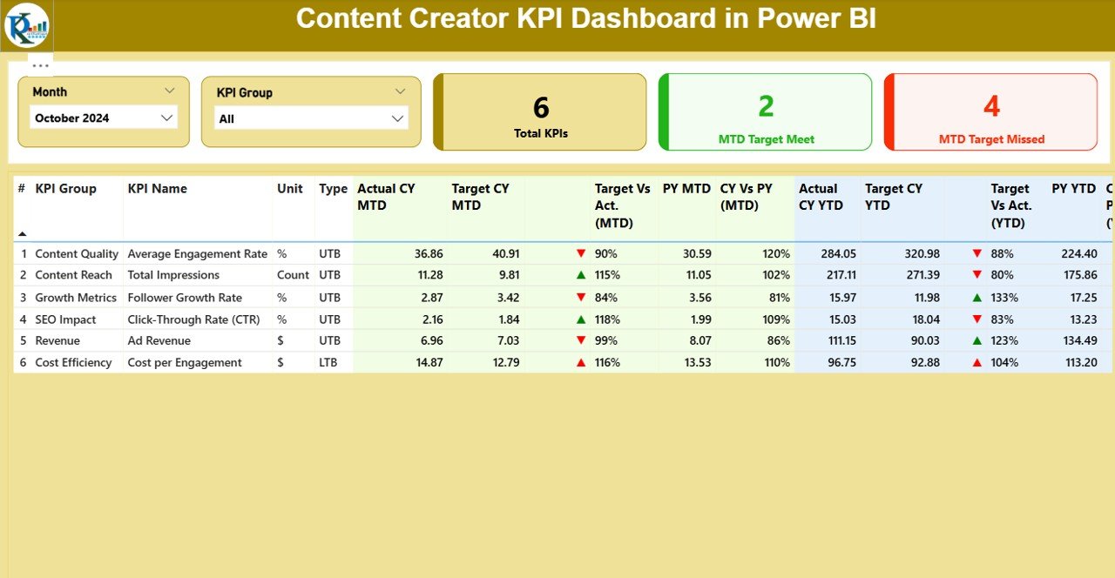Click YTD red down arrow for Total Impressions
The height and width of the screenshot is (578, 1115).
[976, 275]
